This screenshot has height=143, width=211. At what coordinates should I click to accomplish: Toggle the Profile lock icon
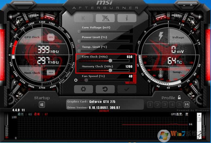(179, 97)
